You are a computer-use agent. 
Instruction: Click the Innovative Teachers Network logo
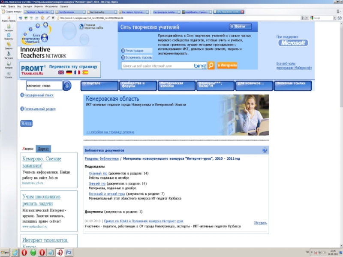[x=43, y=53]
